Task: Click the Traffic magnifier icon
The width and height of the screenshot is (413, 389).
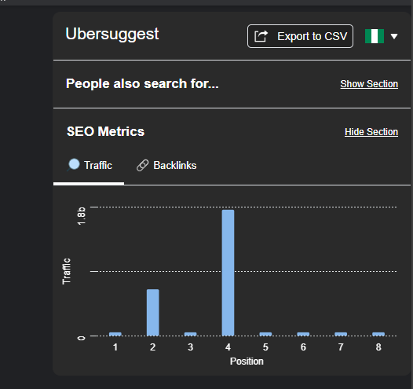Action: (73, 165)
